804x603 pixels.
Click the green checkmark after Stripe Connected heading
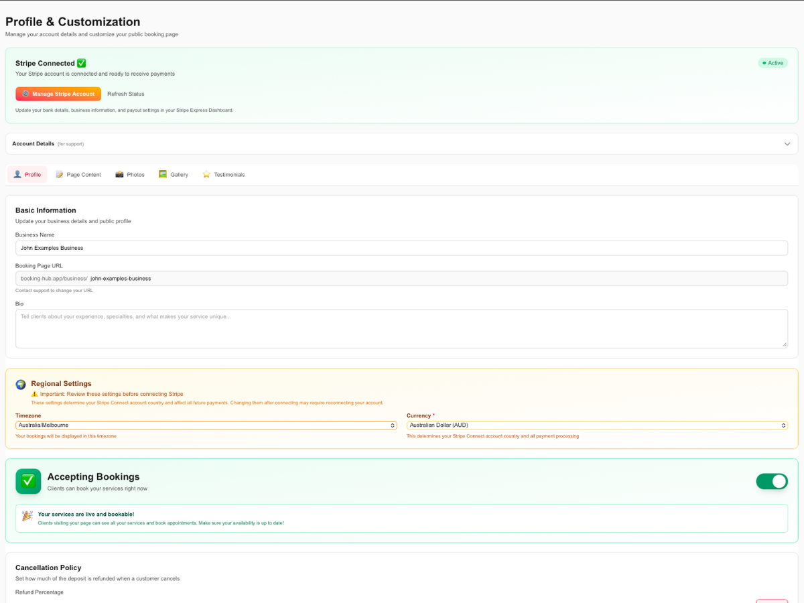[x=81, y=62]
